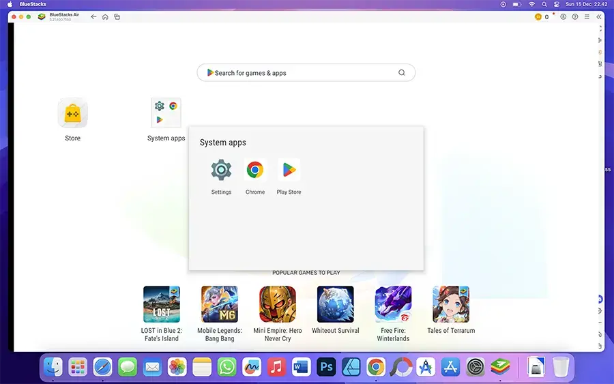Image resolution: width=614 pixels, height=384 pixels.
Task: Collapse the sidebar with double chevron
Action: (599, 17)
